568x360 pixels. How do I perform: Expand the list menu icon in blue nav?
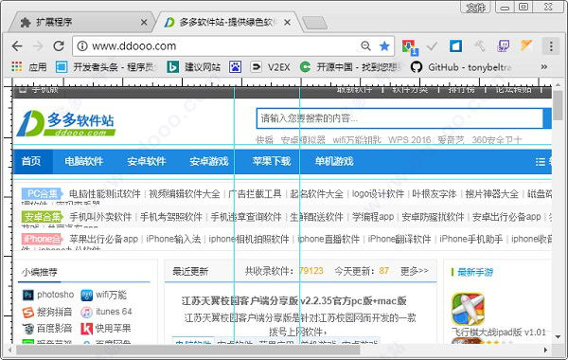pos(541,162)
